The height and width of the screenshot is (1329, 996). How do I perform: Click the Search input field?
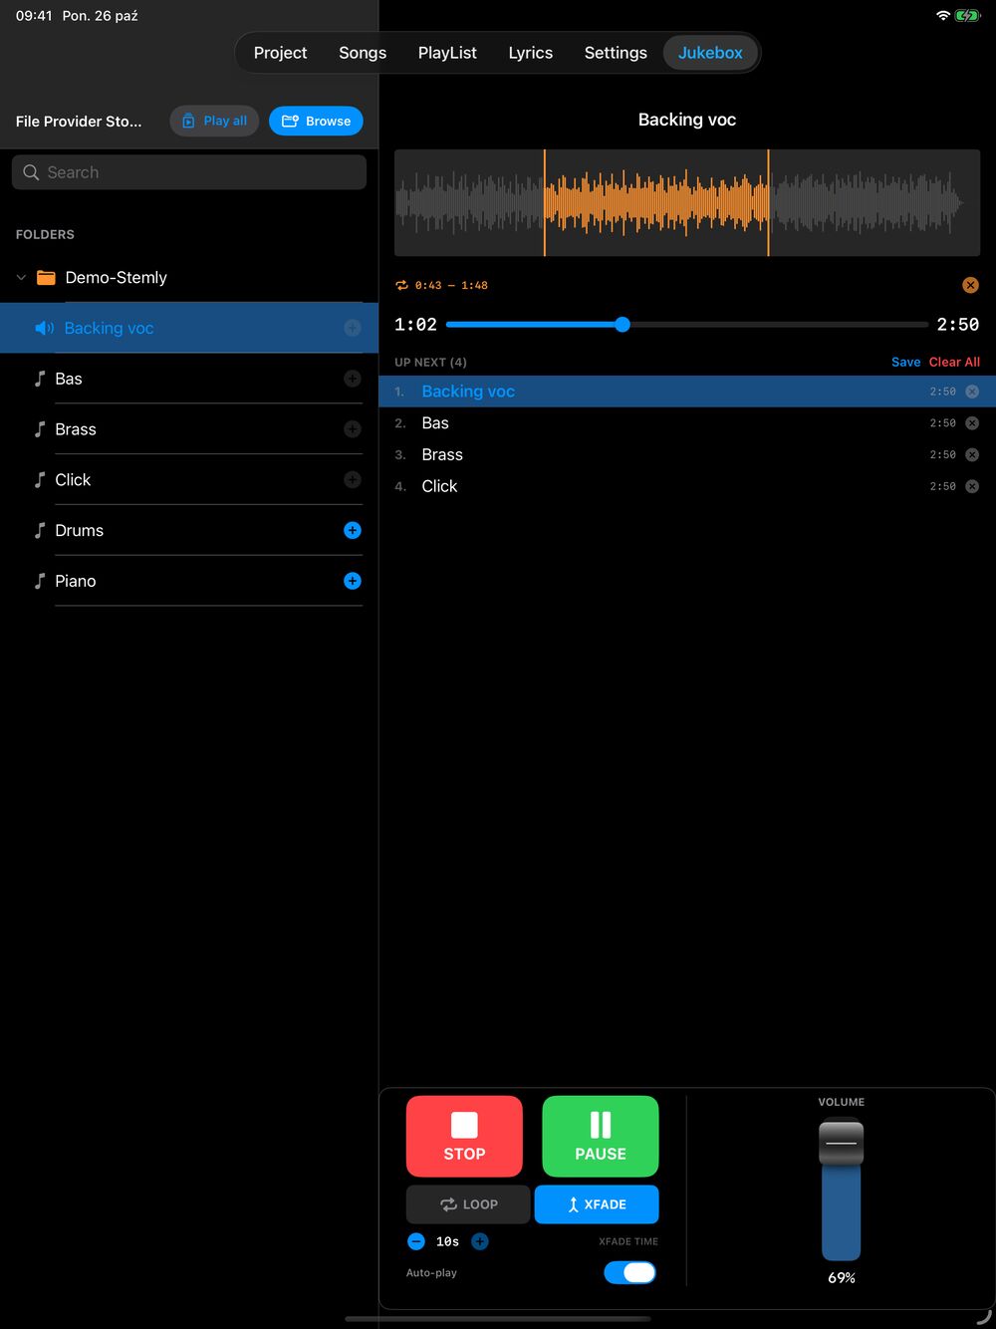189,172
